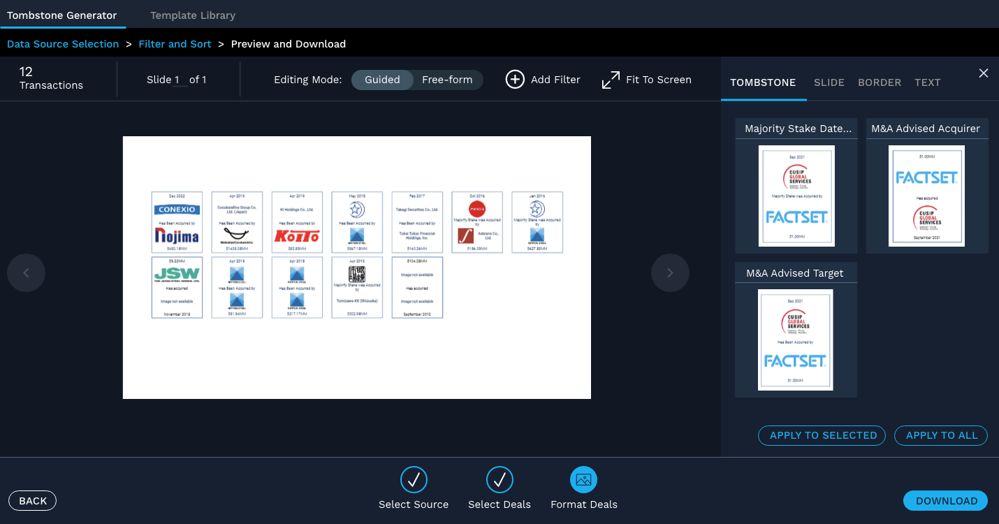This screenshot has height=524, width=999.
Task: Click the Select Source checkmark icon
Action: pos(414,479)
